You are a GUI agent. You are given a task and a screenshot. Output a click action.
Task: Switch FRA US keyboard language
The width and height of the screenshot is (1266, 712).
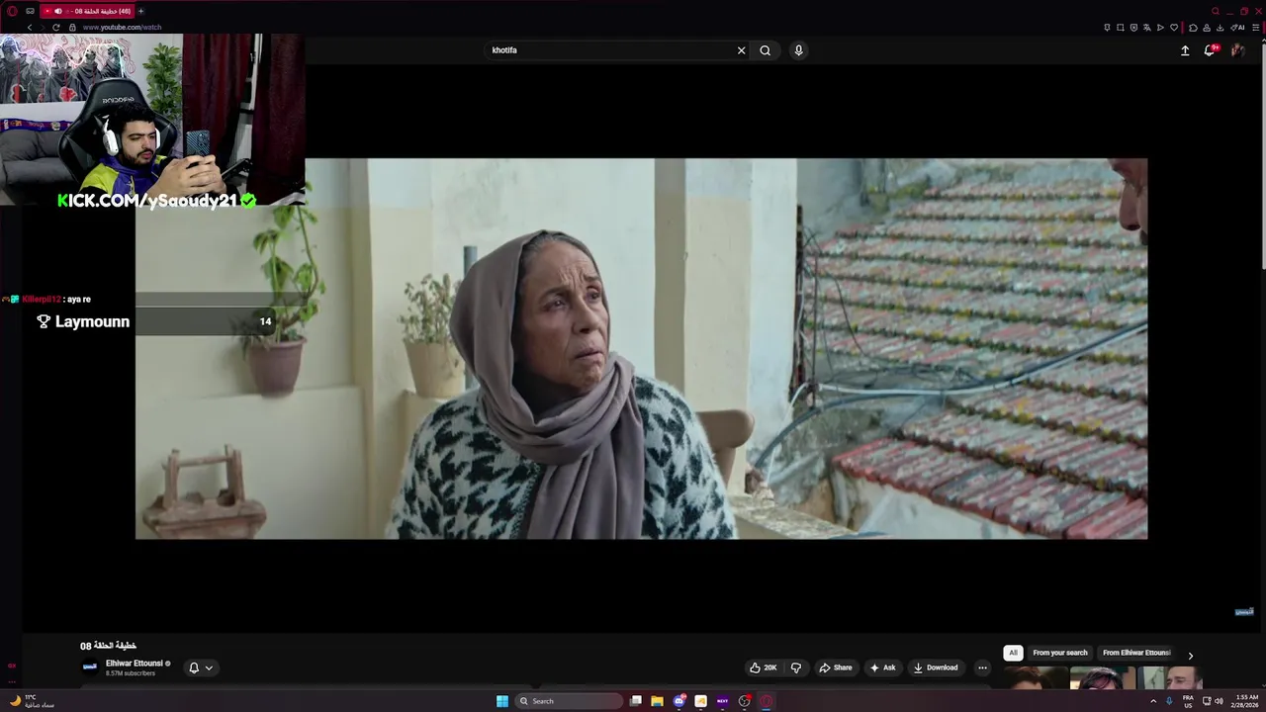pos(1188,701)
